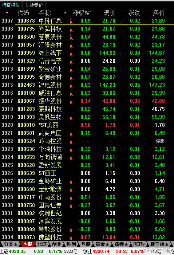Click the R marker for 武商集团
Screen dimensions: 174x255
[x=71, y=134]
